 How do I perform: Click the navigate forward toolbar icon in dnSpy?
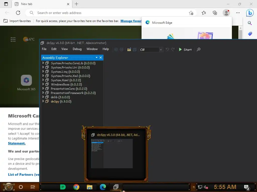pyautogui.click(x=121, y=49)
